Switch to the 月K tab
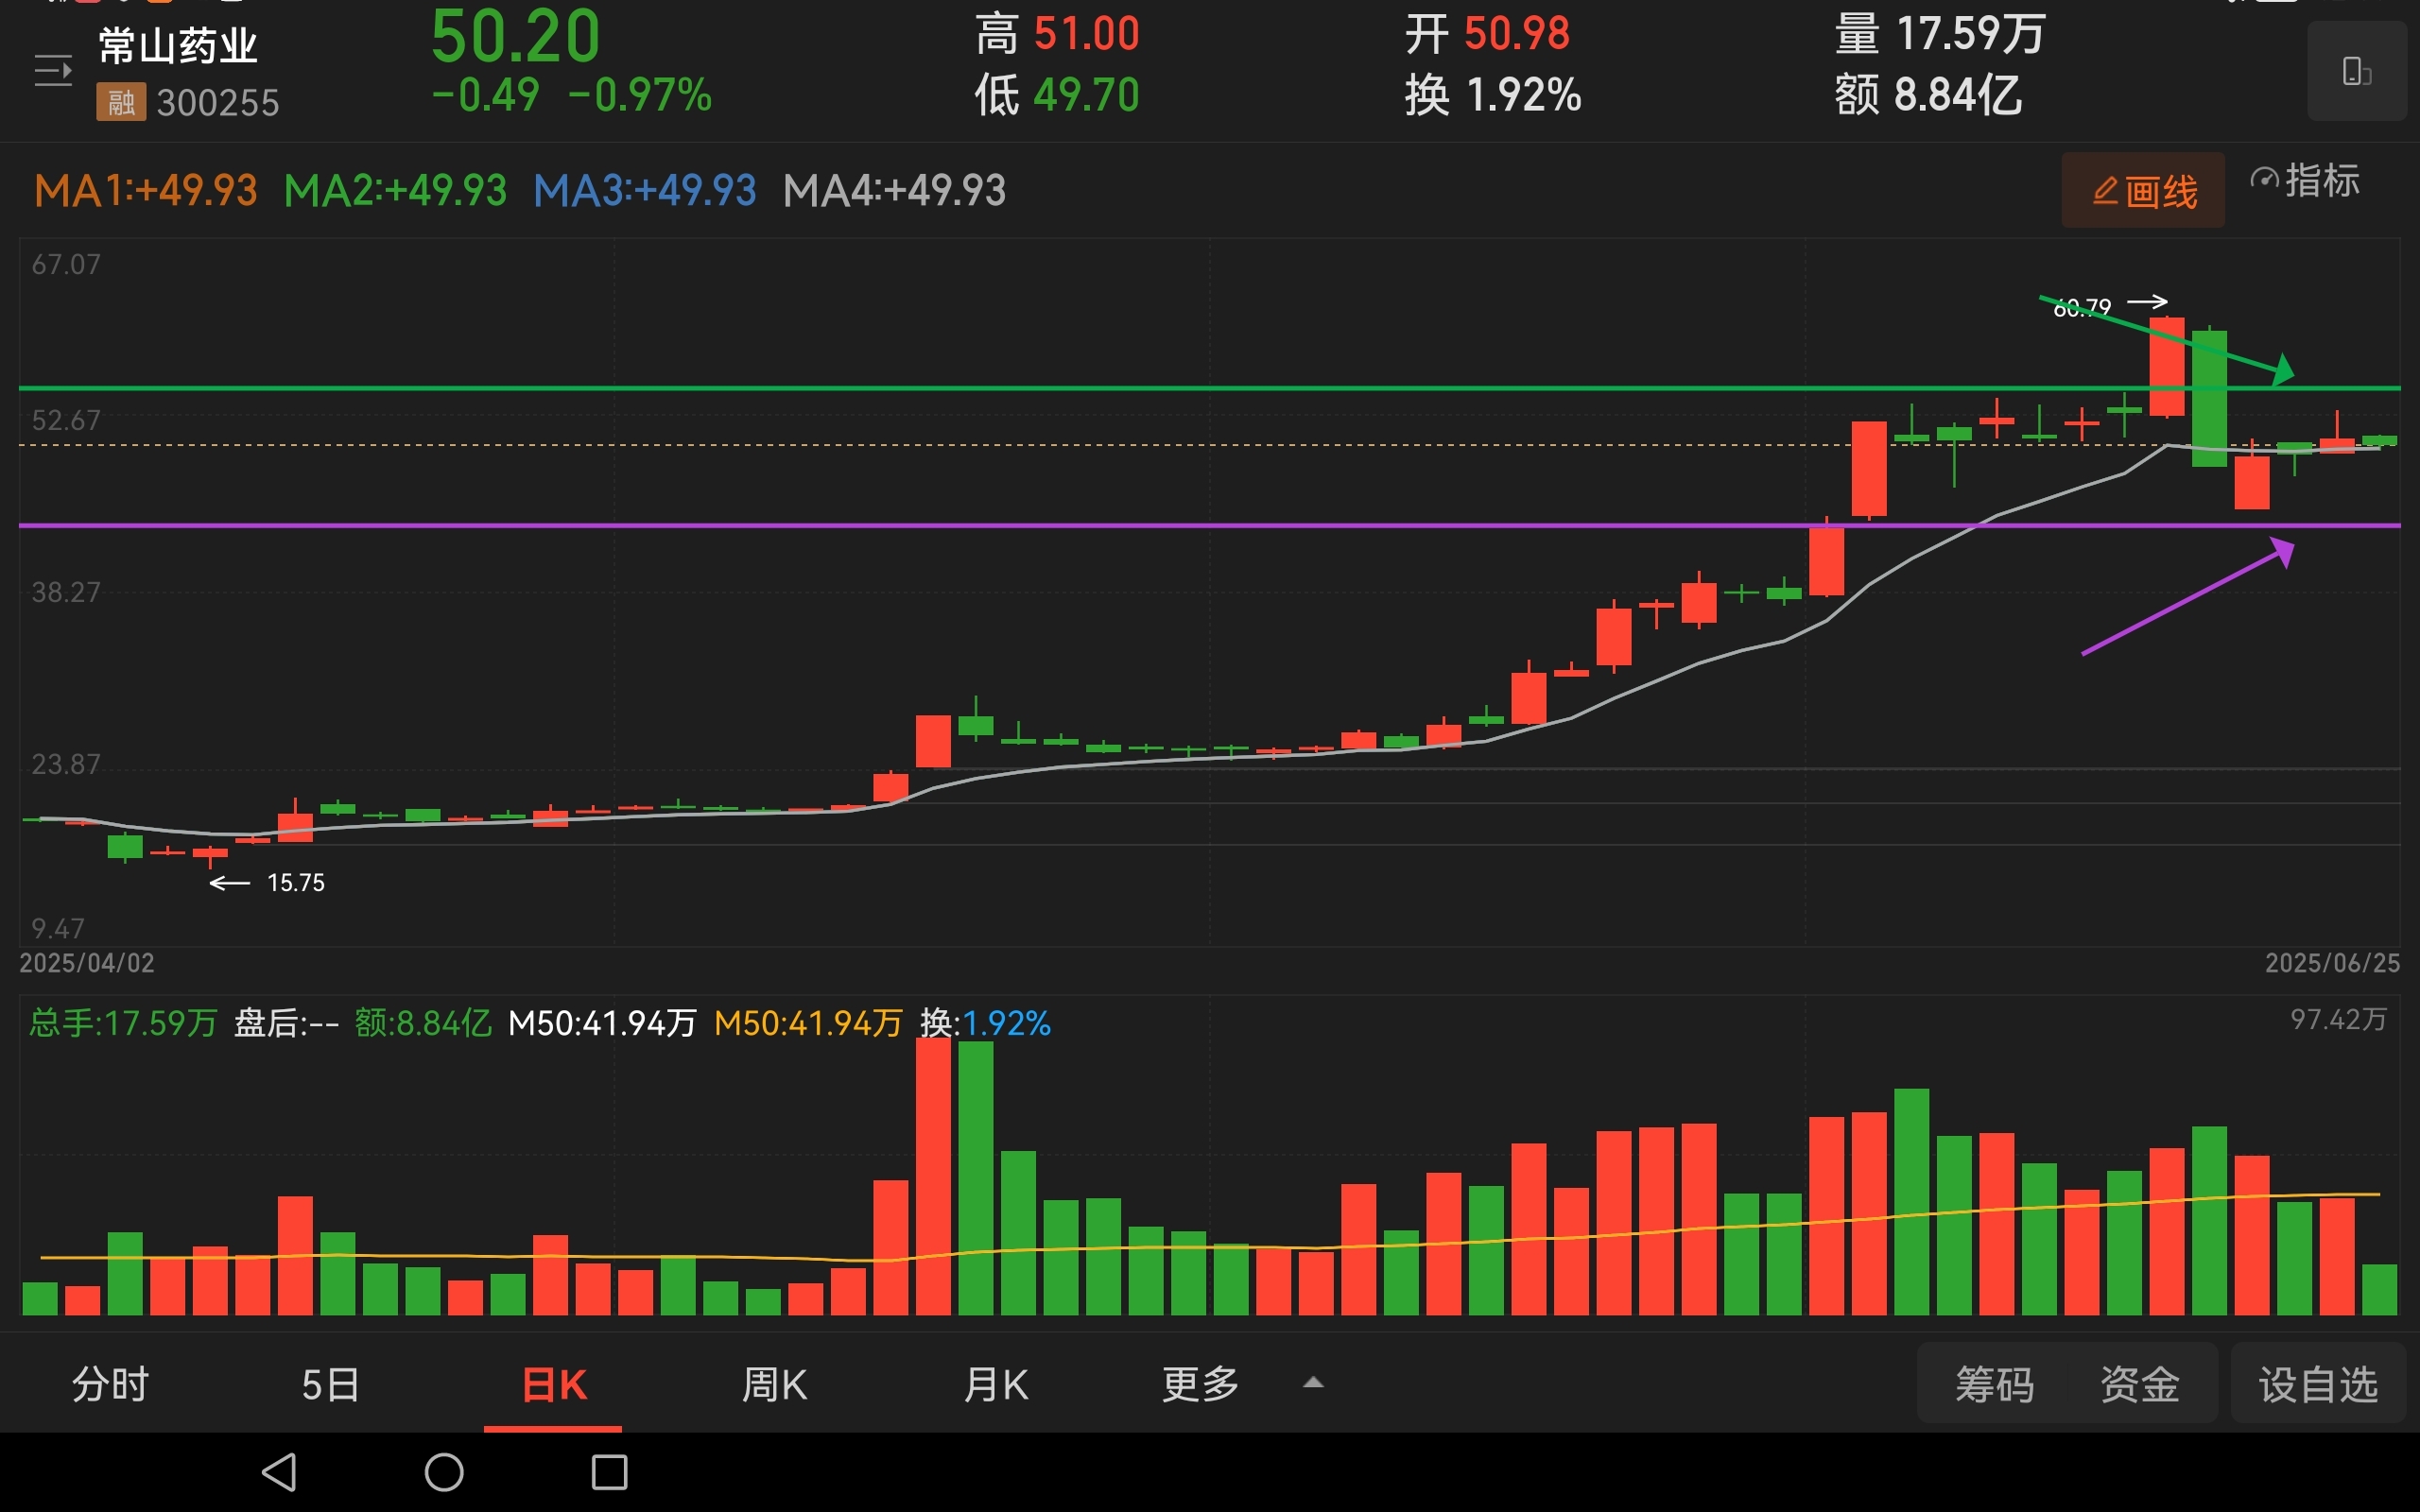This screenshot has height=1512, width=2420. [995, 1385]
